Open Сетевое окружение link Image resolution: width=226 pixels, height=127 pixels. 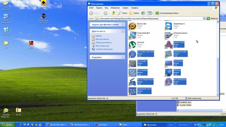click(104, 49)
